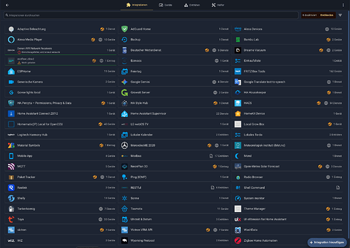This screenshot has height=248, width=350.
Task: Open the Entitäten tab
Action: (x=192, y=5)
